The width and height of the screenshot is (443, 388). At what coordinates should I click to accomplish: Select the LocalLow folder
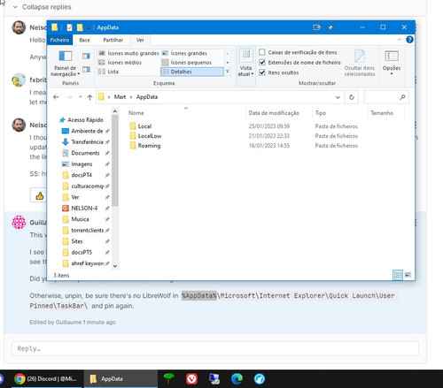[145, 136]
